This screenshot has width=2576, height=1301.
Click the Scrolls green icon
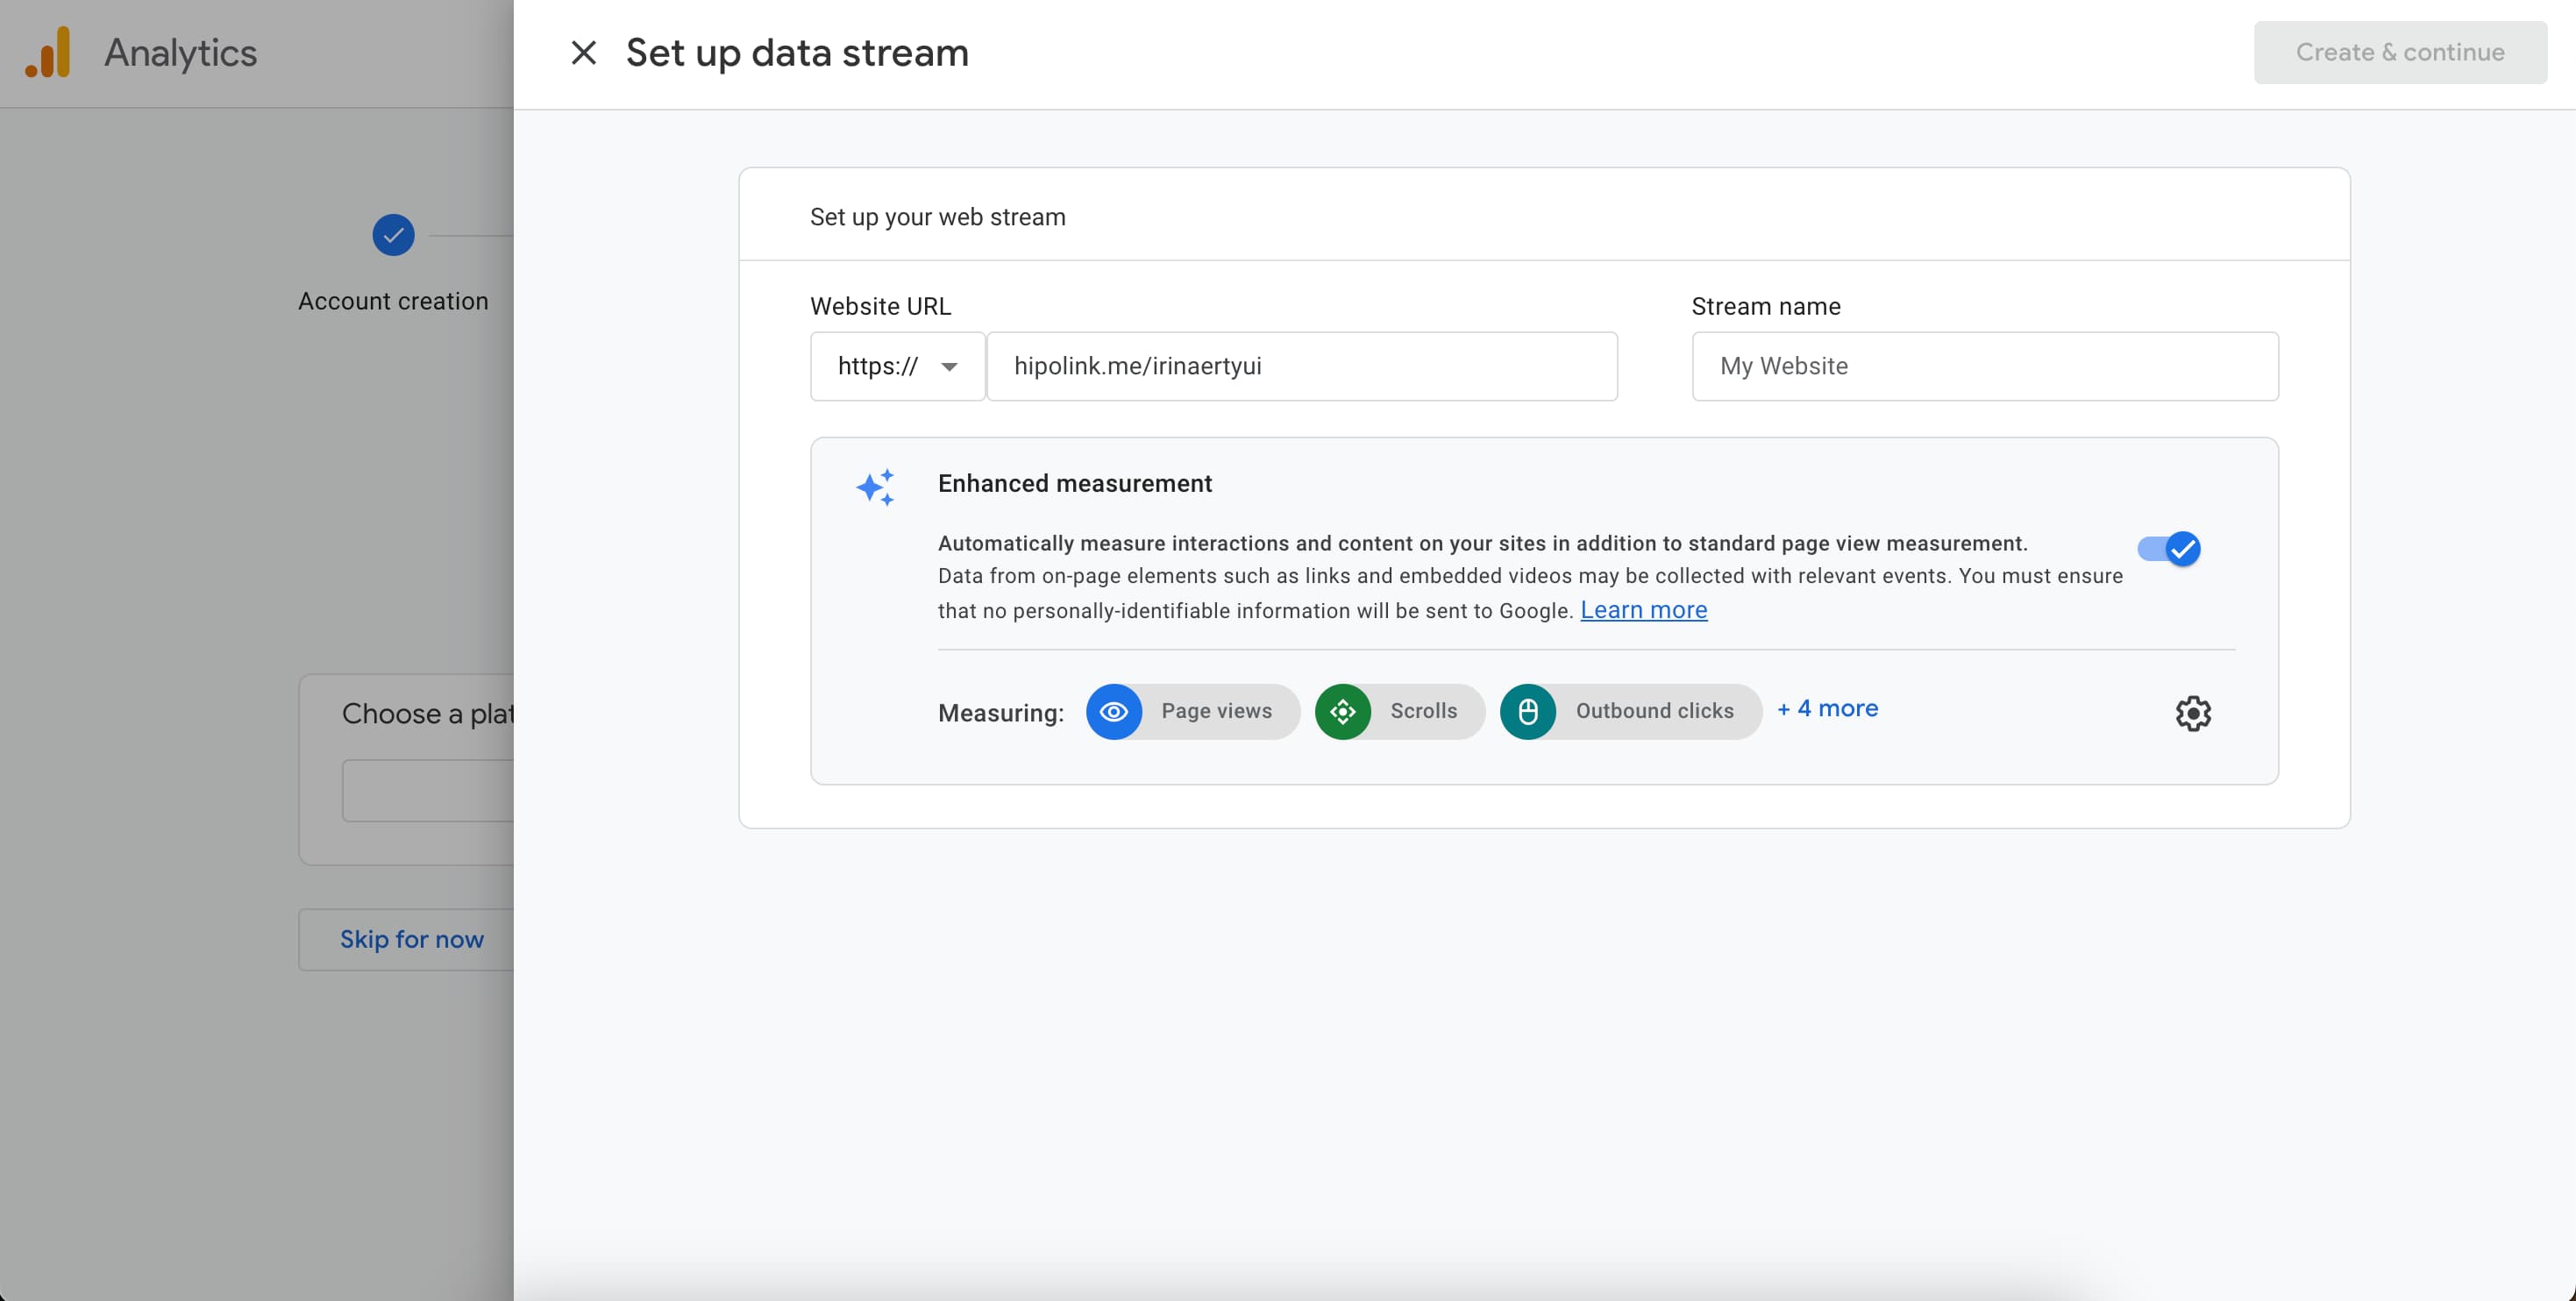1342,711
